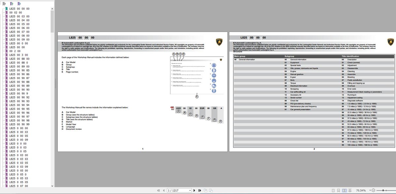
Task: Open bookmark L825 0 03 09
Action: coord(18,167)
